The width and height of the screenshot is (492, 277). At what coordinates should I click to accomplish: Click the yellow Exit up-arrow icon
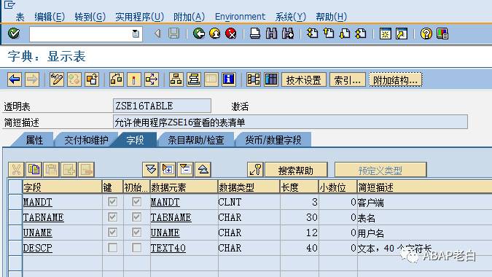[215, 34]
